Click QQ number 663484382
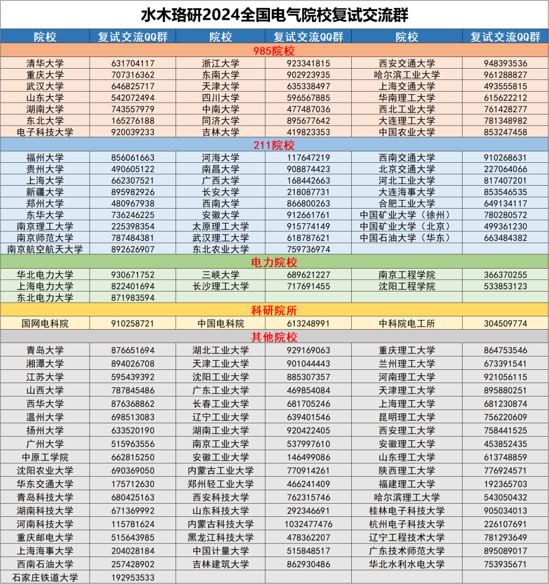The width and height of the screenshot is (549, 584). pos(505,238)
